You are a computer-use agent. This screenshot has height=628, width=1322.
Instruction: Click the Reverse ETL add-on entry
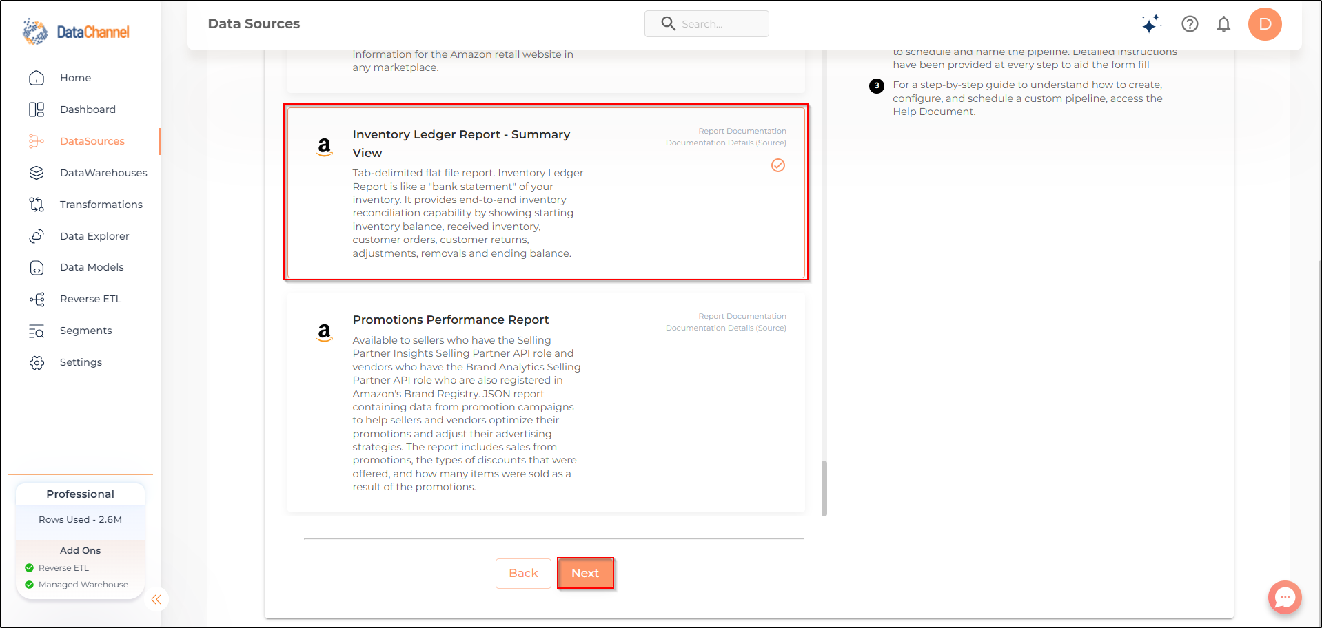click(x=57, y=568)
